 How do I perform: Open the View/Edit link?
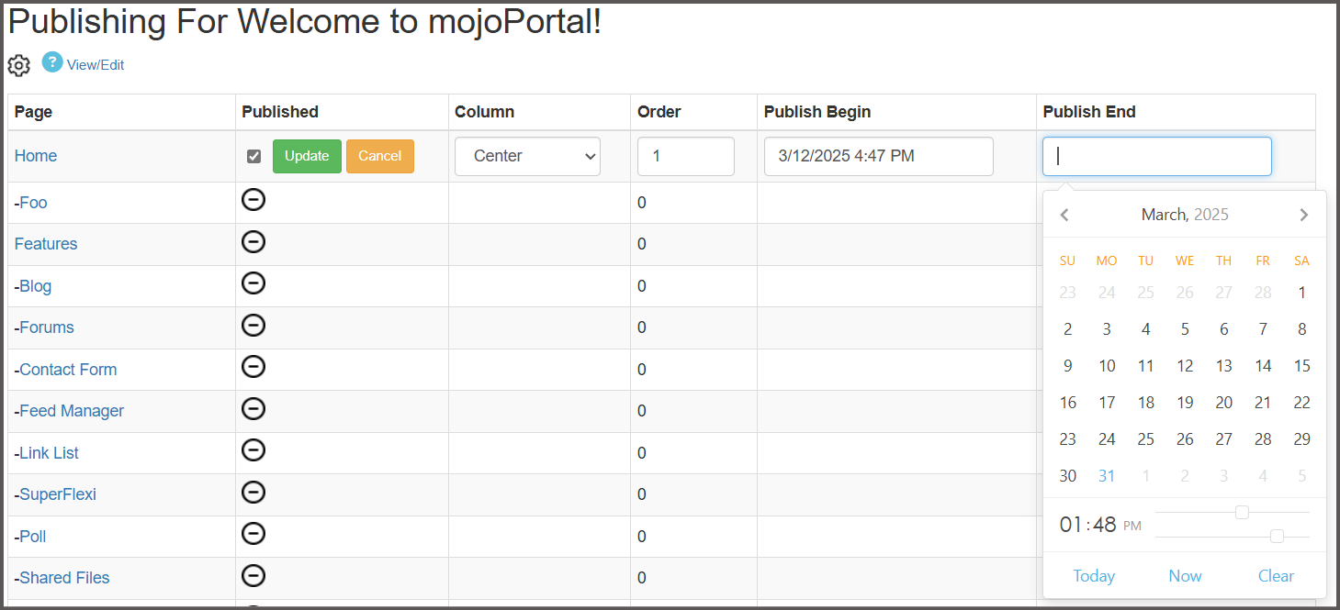[x=96, y=65]
